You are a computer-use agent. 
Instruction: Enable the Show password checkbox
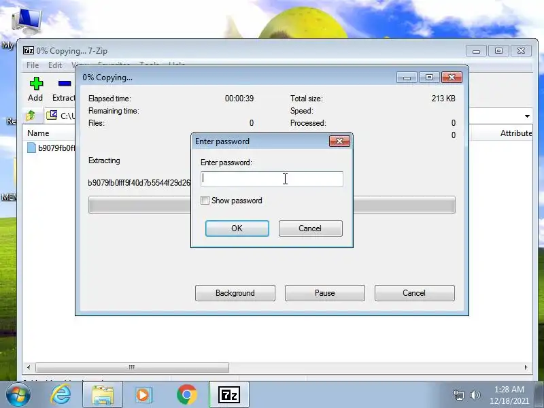(x=205, y=201)
